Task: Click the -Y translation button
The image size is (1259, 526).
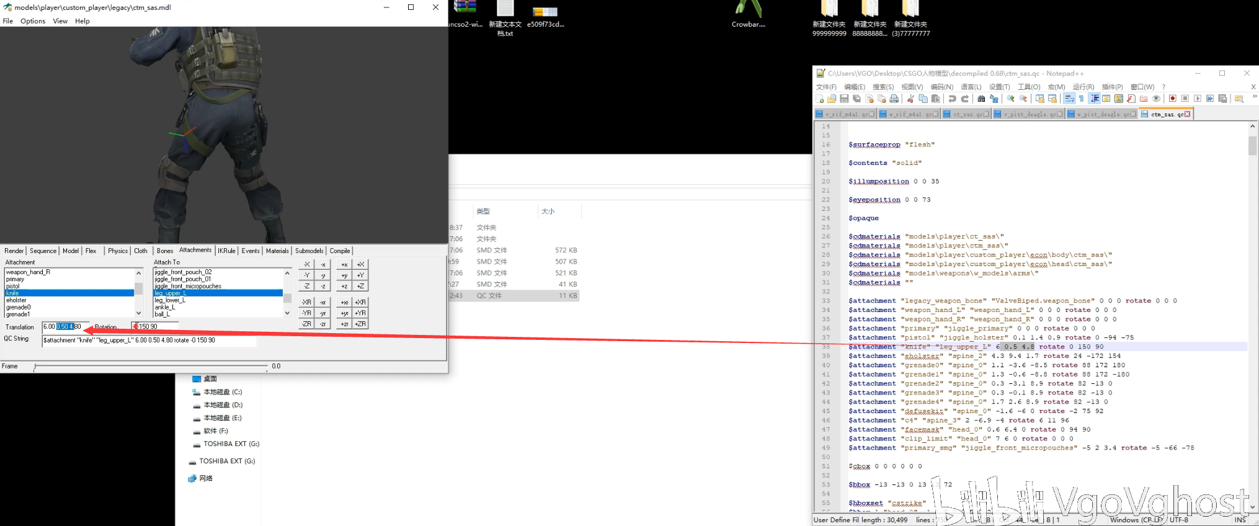Action: (x=306, y=275)
